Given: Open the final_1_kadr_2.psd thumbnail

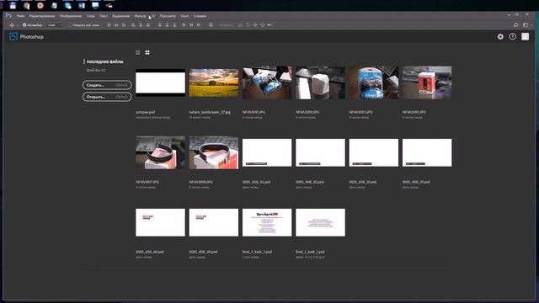Looking at the screenshot, I should pos(267,222).
